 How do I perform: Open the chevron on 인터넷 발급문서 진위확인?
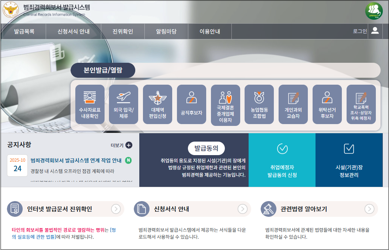[116, 209]
